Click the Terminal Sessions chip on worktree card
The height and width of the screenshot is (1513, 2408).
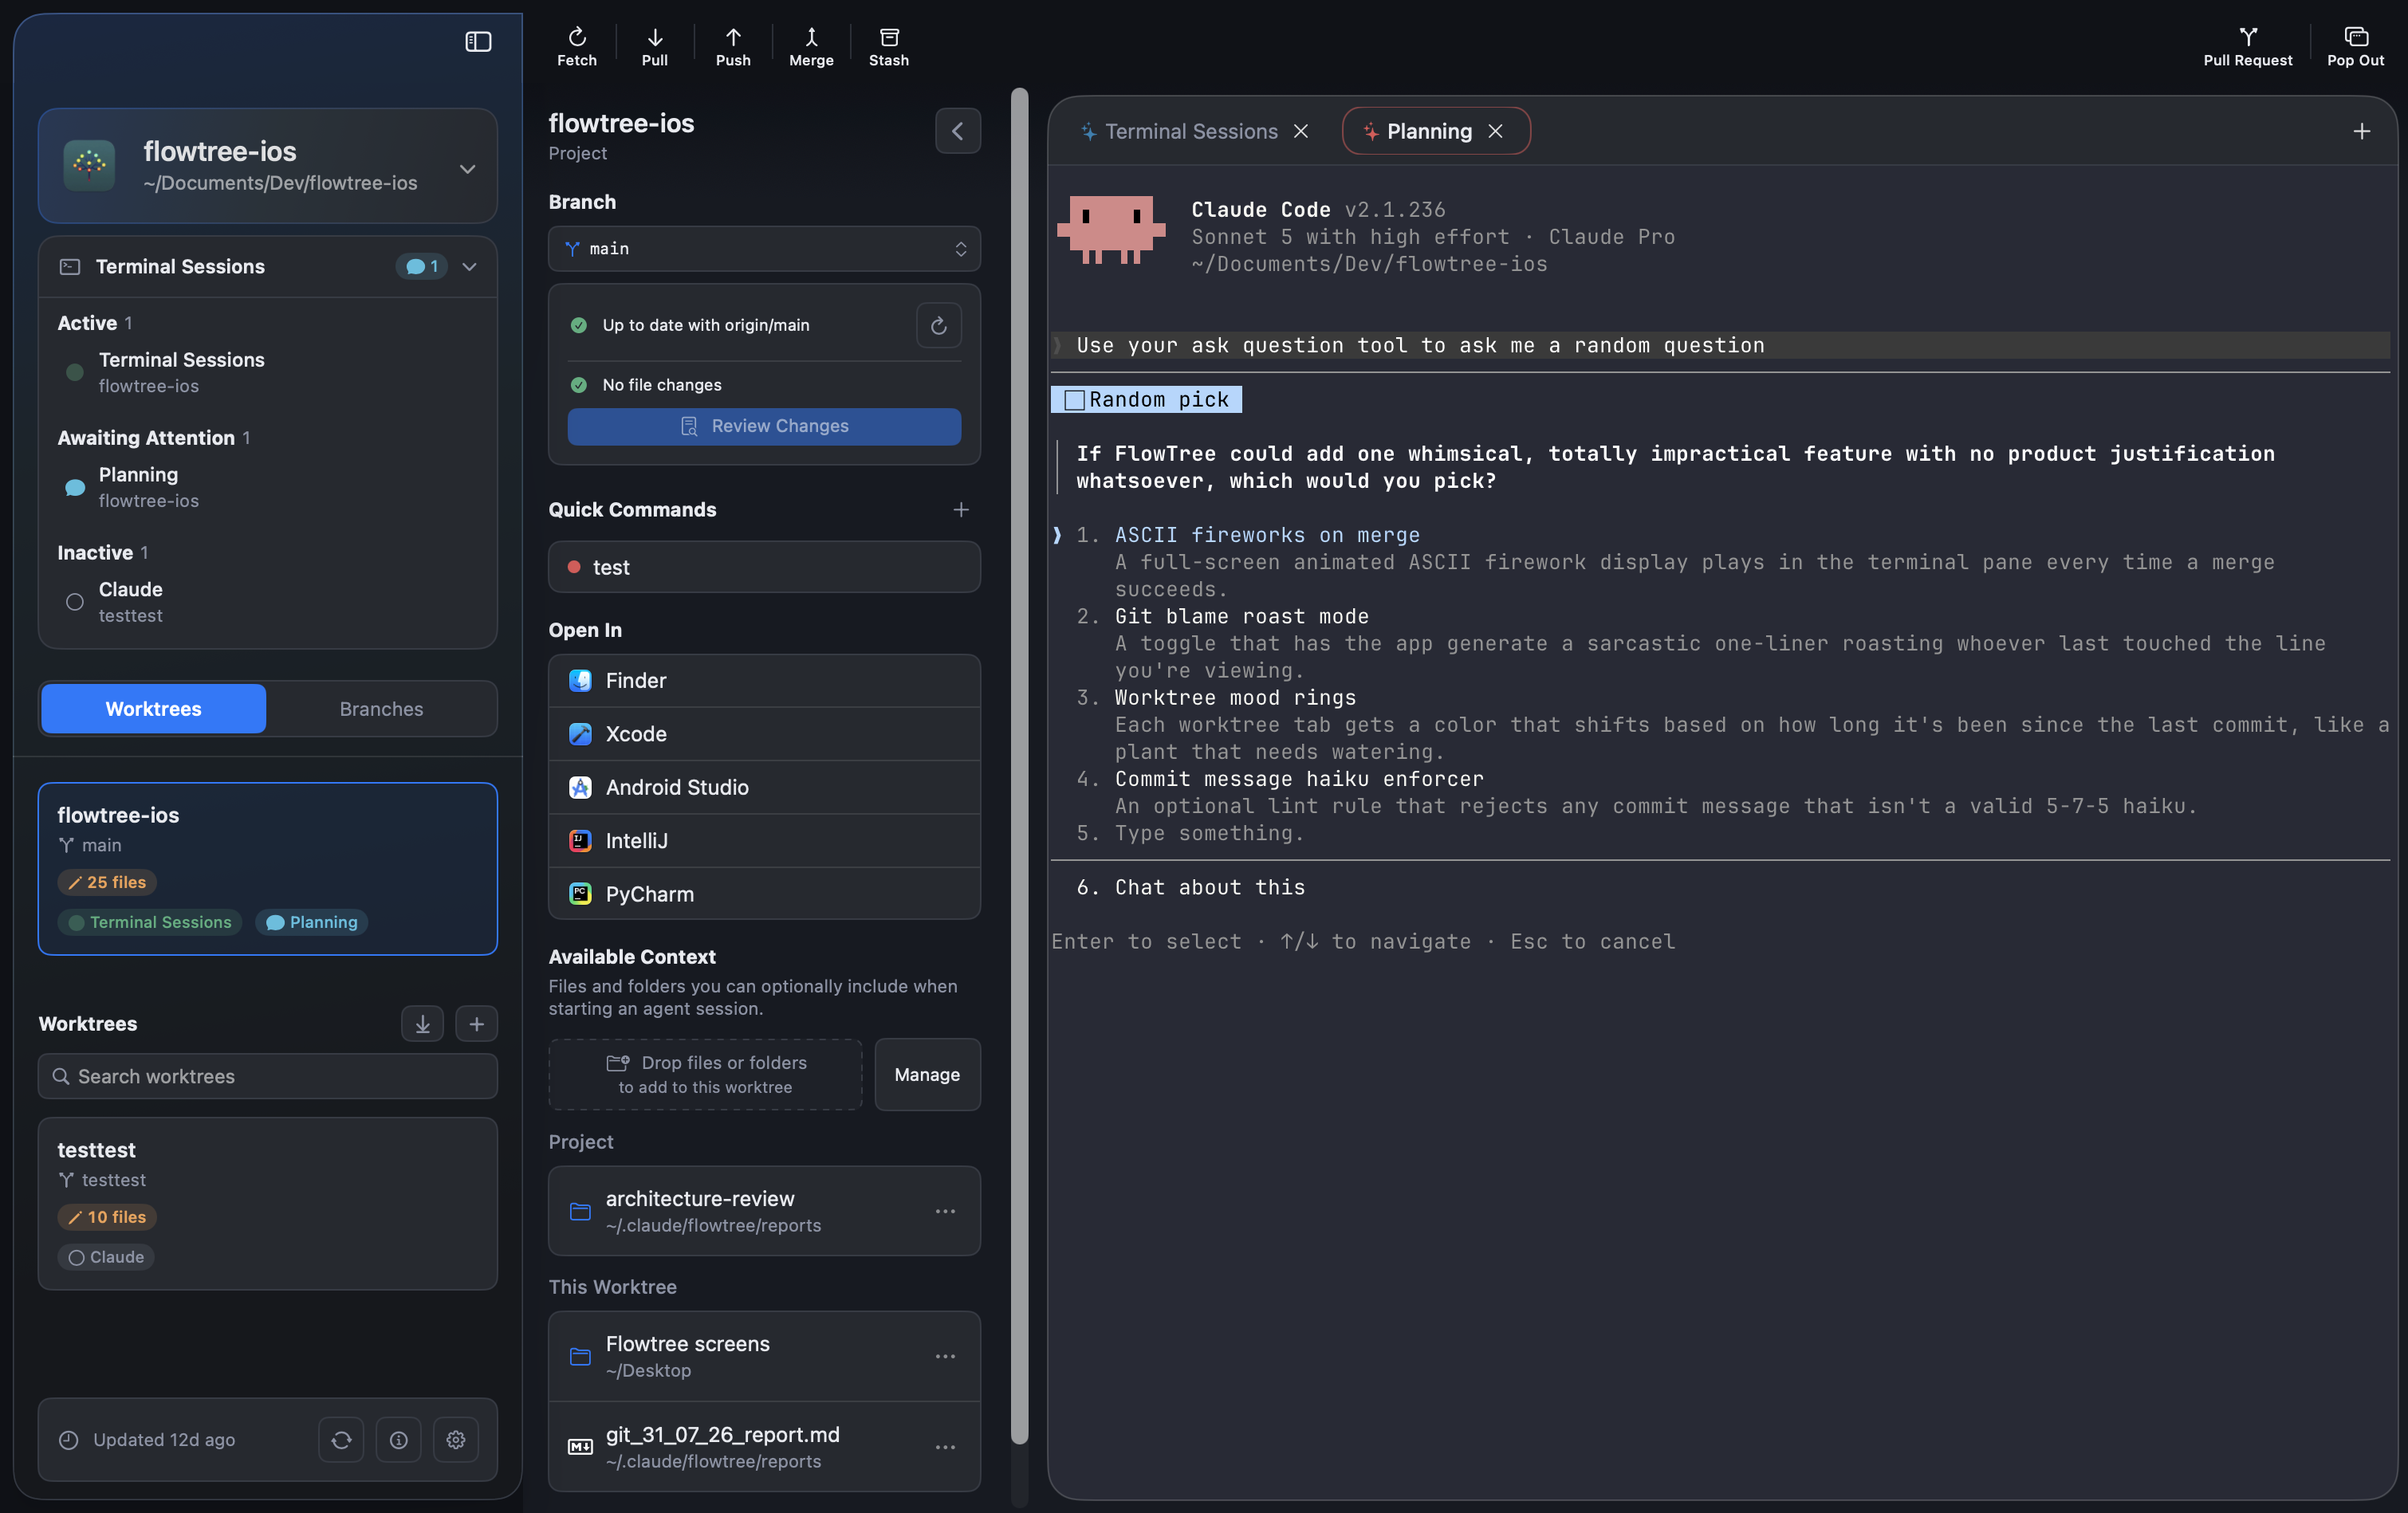click(149, 922)
